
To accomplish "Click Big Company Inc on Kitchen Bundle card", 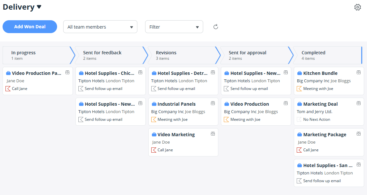I will pyautogui.click(x=313, y=81).
